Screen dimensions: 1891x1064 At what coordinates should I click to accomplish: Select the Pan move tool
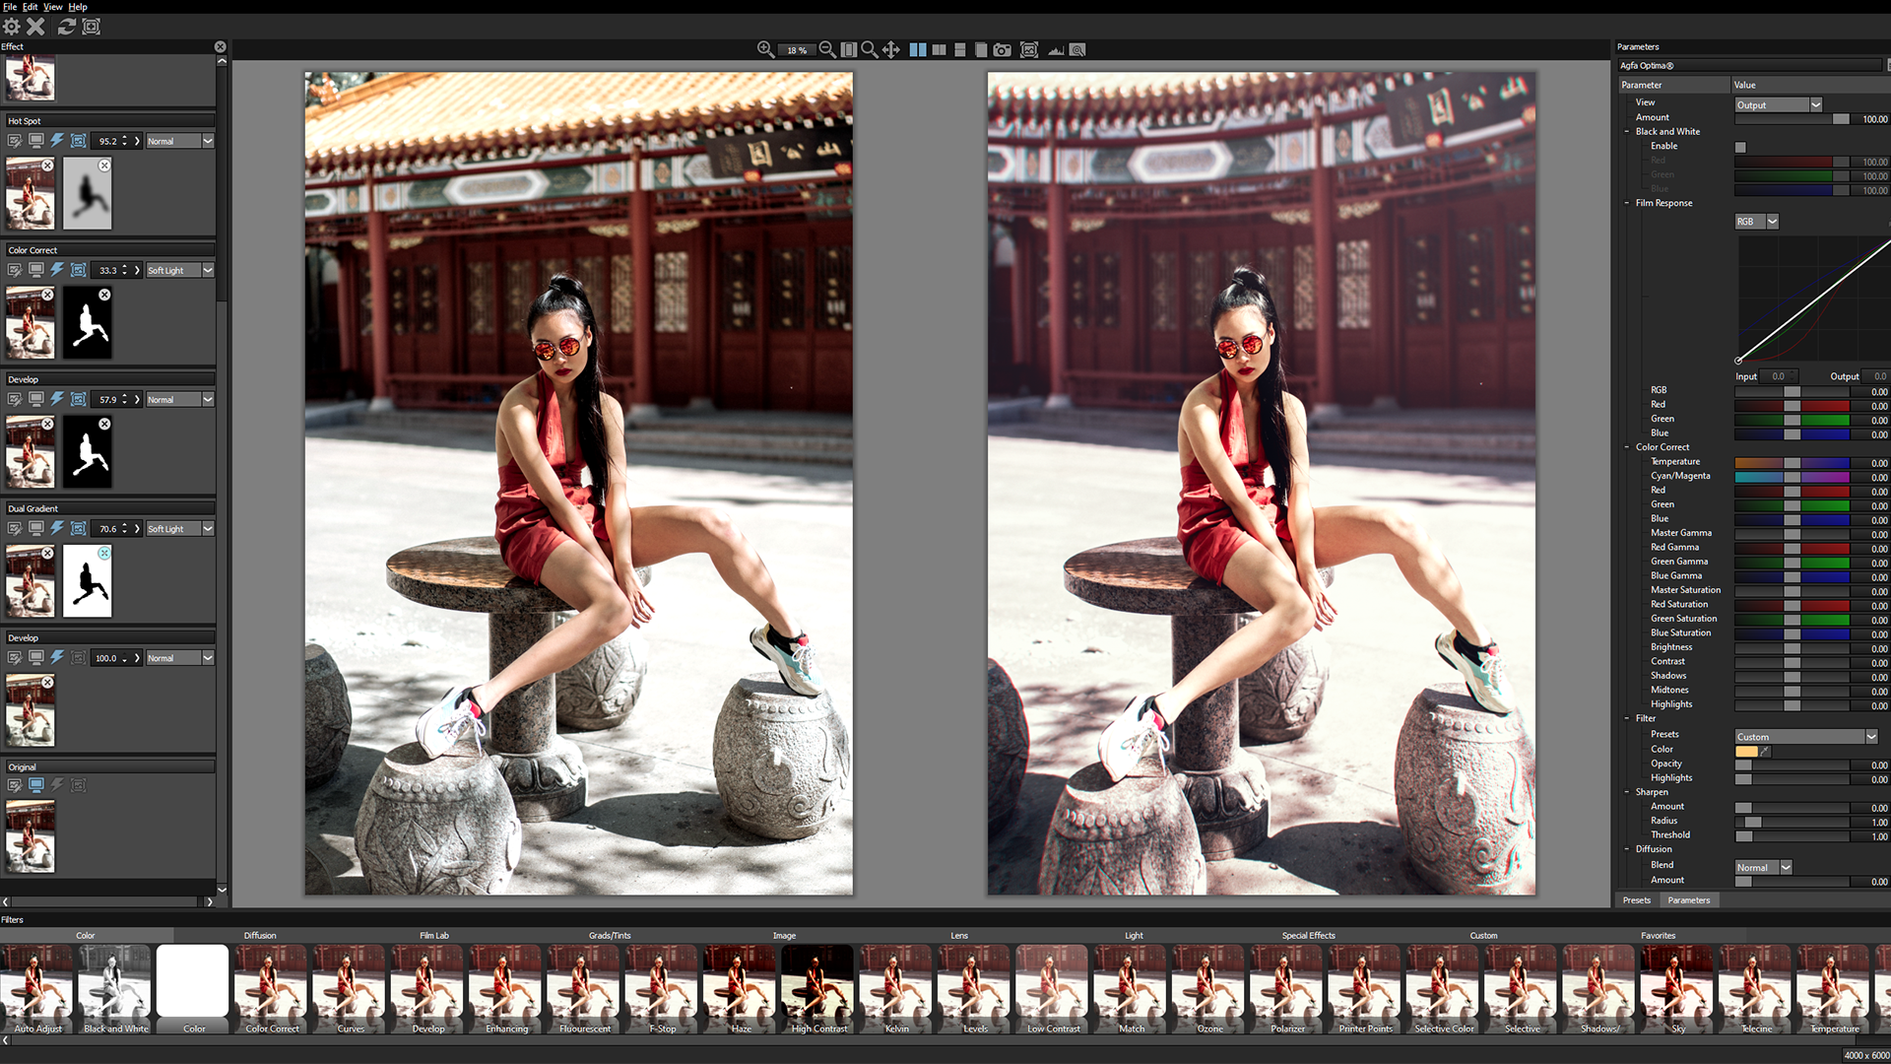click(890, 49)
